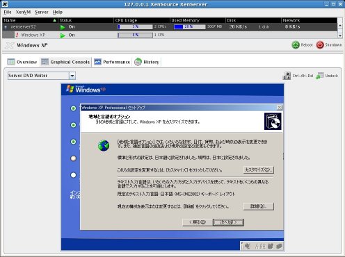
Task: Open the Server DVD Writer dropdown
Action: point(72,76)
